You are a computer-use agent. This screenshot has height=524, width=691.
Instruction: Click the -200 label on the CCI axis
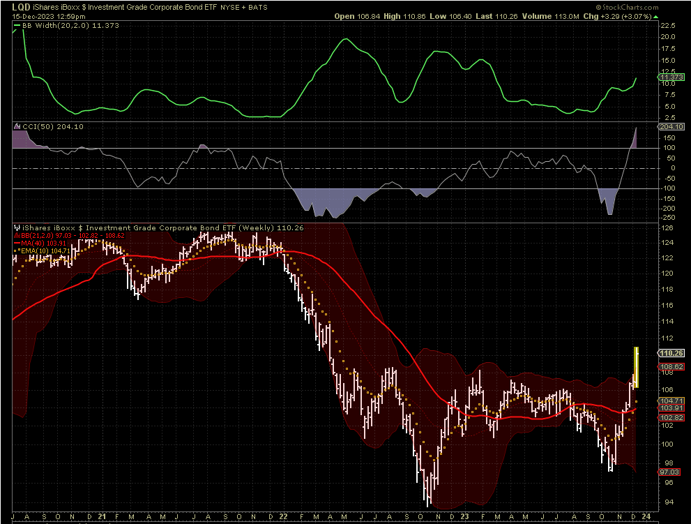(x=668, y=208)
